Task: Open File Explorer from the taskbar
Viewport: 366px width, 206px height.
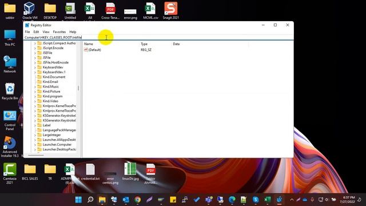Action: tap(102, 200)
